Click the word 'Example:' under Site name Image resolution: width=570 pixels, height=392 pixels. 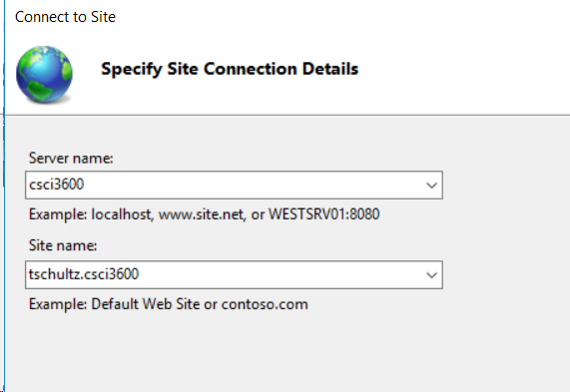[58, 304]
